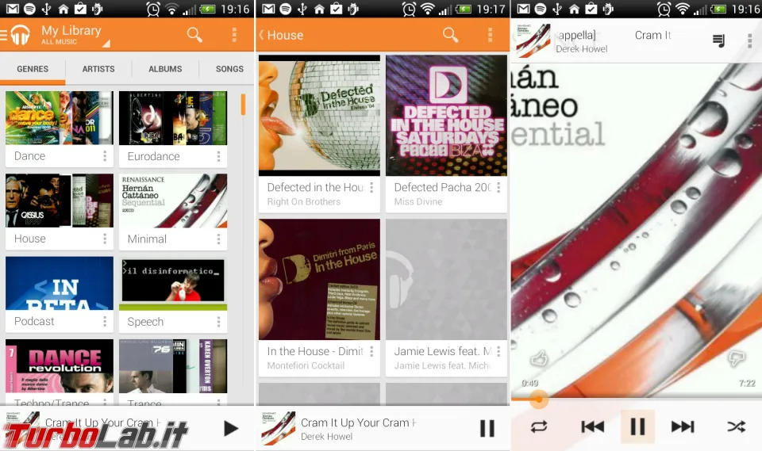762x451 pixels.
Task: Open options for Defected Pacha album
Action: click(498, 187)
